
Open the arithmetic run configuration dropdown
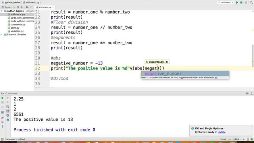(x=225, y=2)
